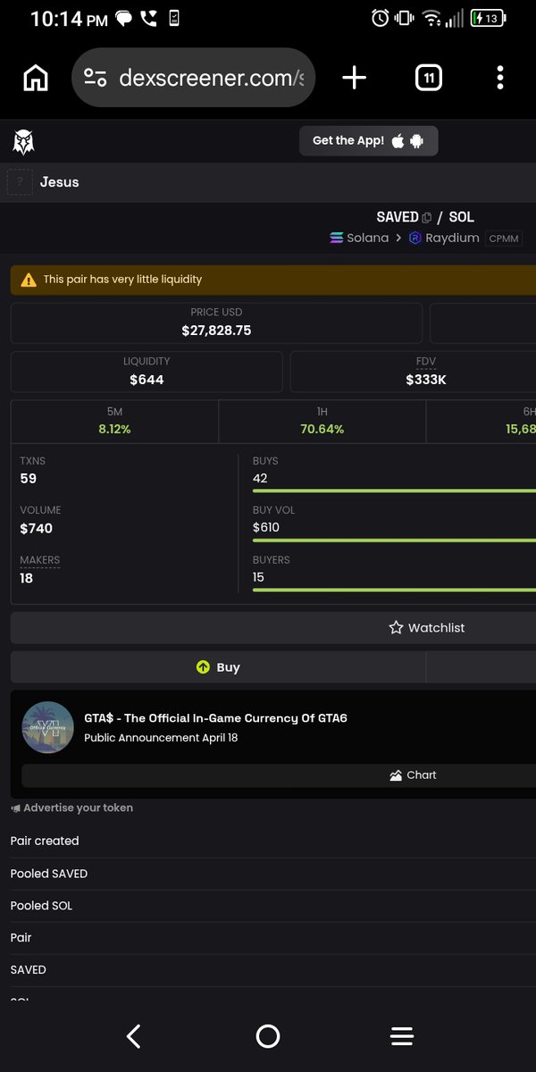Select the 5M timeframe tab
Image resolution: width=536 pixels, height=1072 pixels.
pyautogui.click(x=114, y=422)
